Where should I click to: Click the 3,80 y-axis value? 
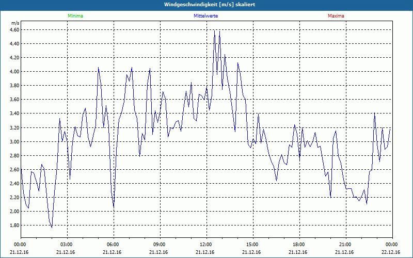(15, 86)
